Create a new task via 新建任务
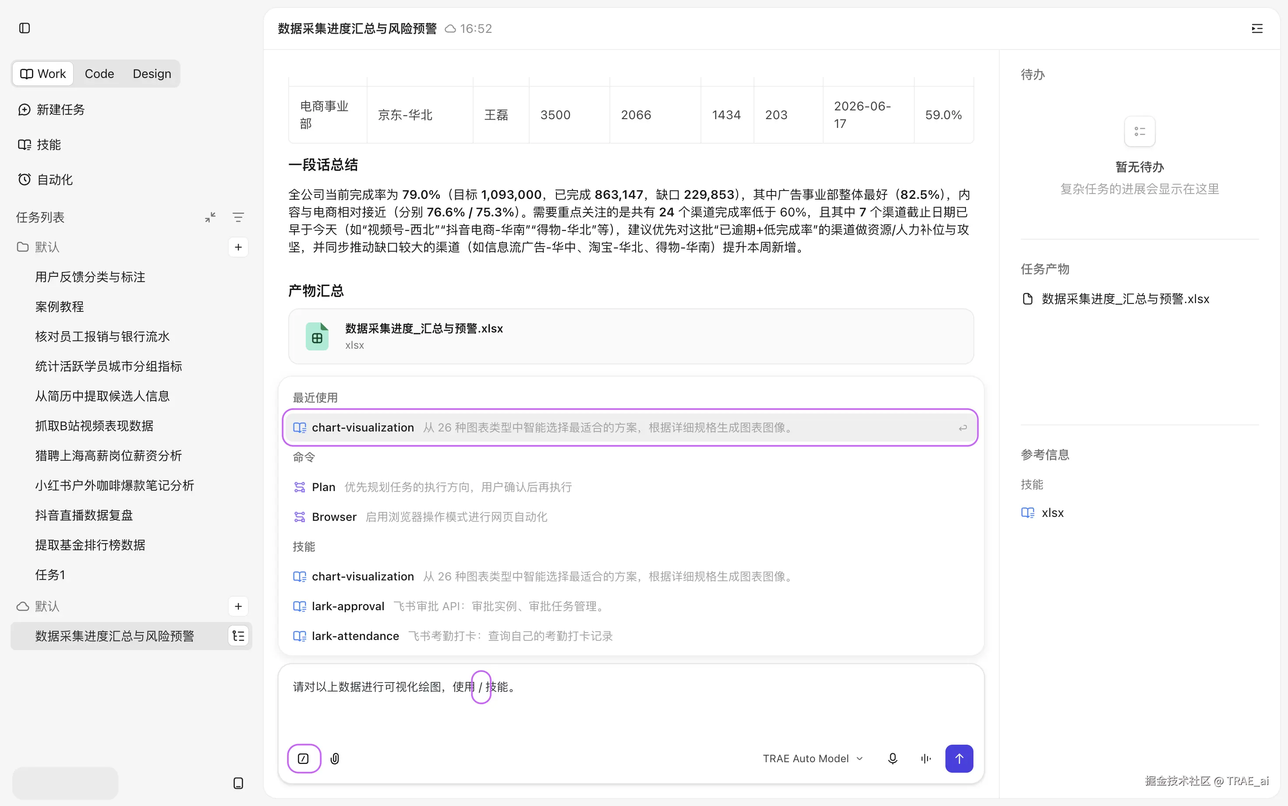This screenshot has height=806, width=1288. (52, 109)
